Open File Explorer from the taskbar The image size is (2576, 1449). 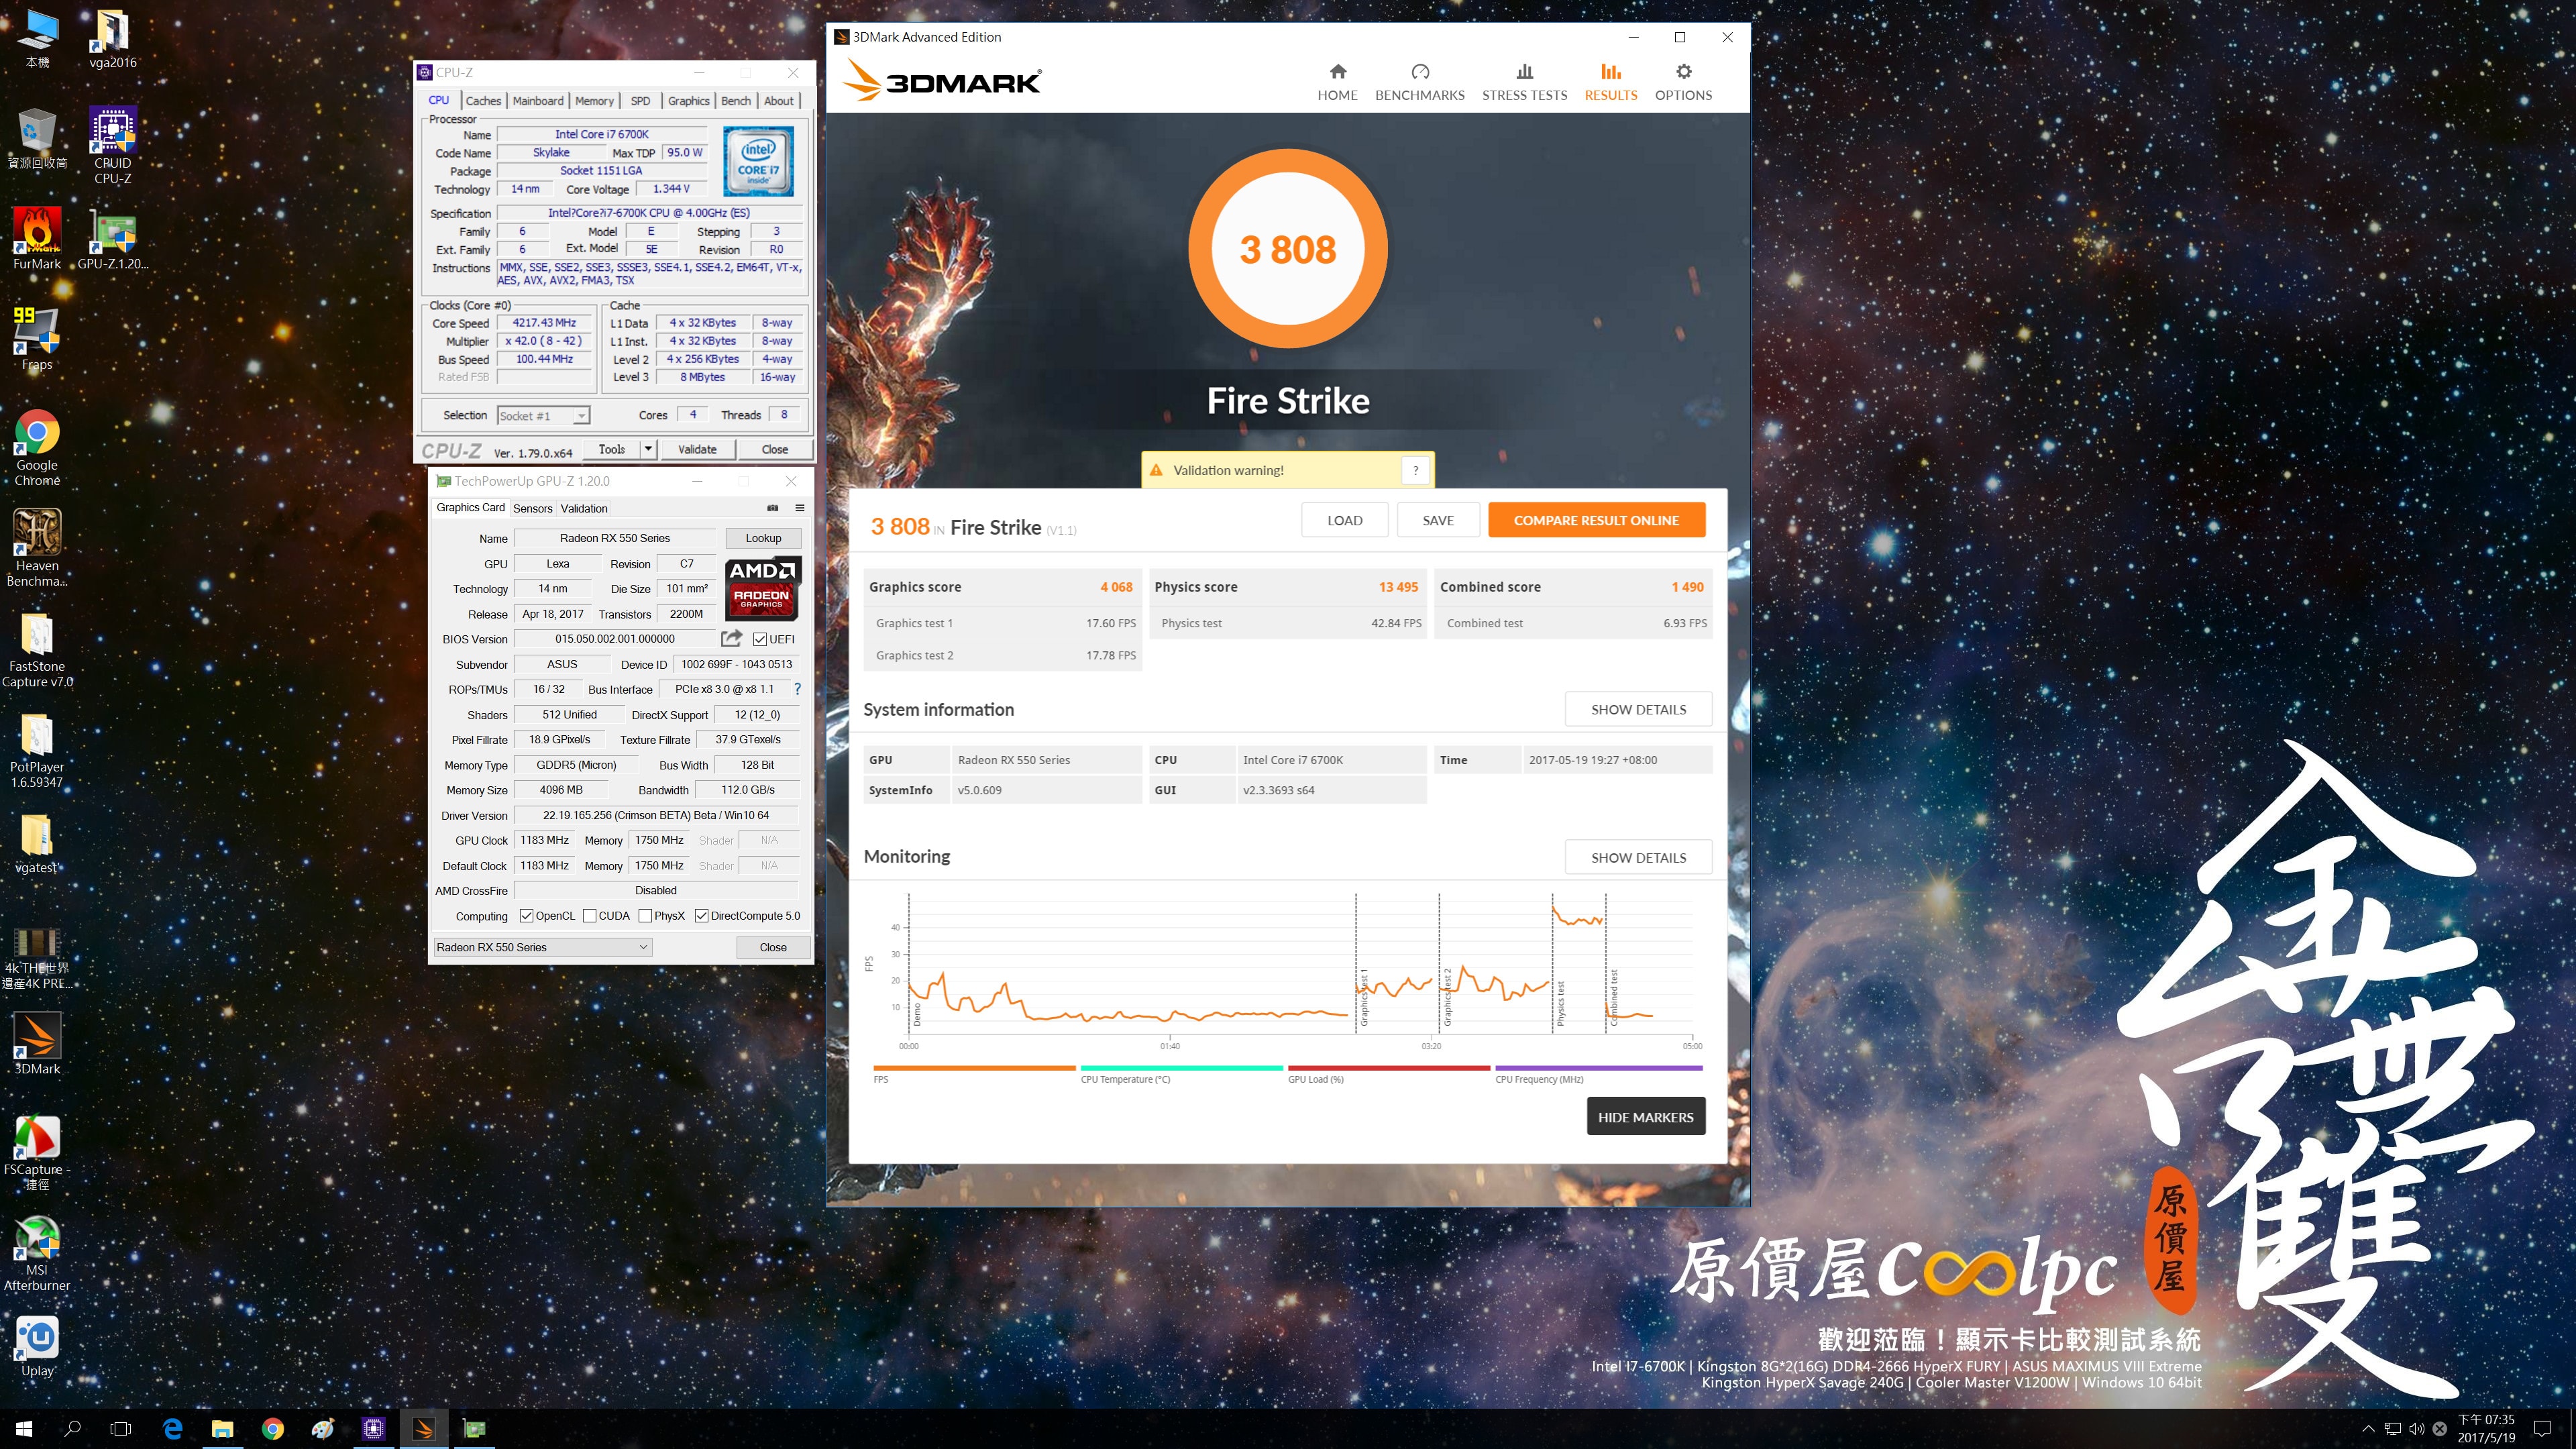click(x=222, y=1429)
